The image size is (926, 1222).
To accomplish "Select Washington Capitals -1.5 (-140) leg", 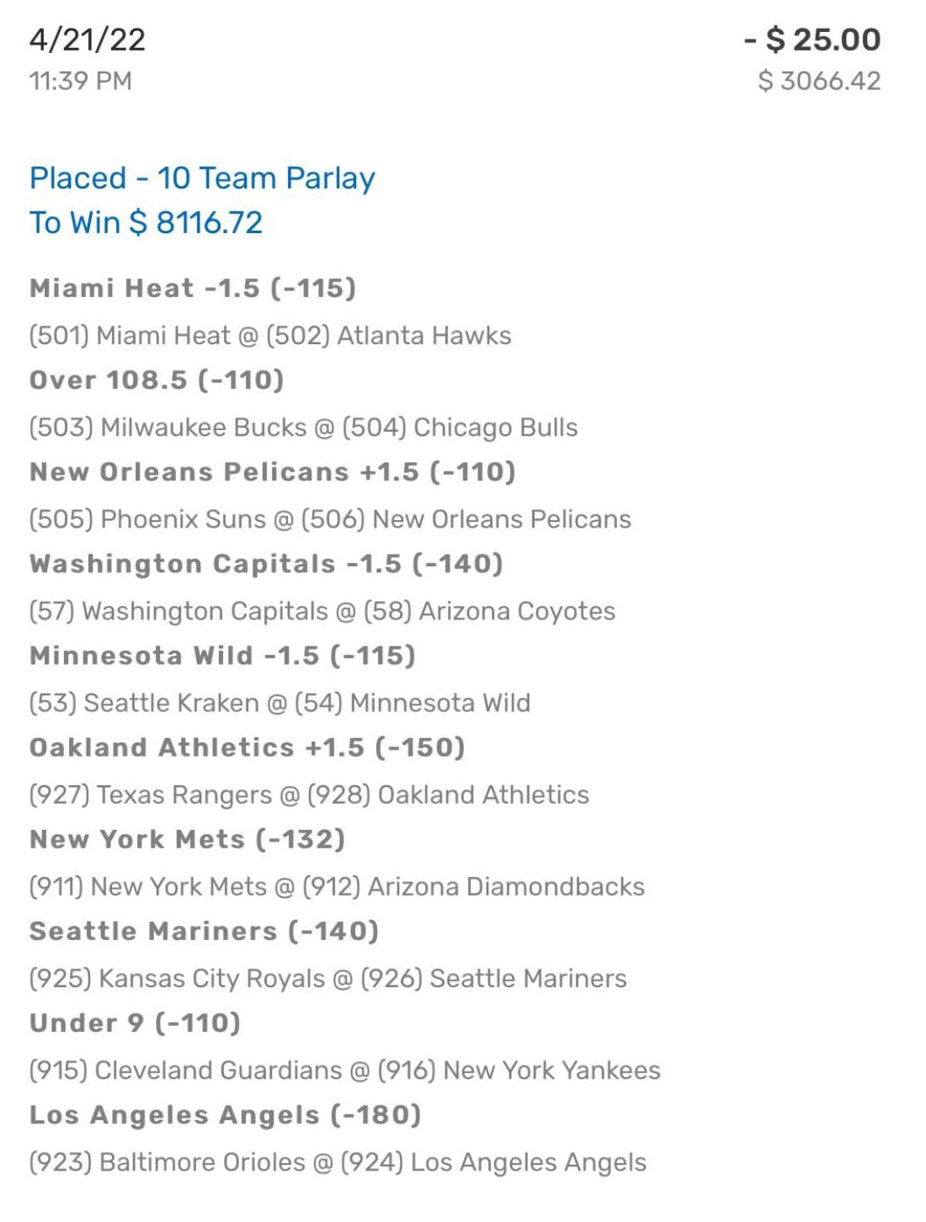I will (x=266, y=564).
